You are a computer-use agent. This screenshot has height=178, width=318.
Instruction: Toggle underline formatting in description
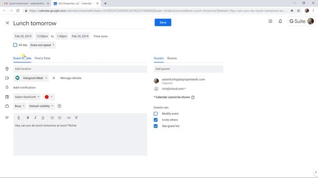click(43, 118)
